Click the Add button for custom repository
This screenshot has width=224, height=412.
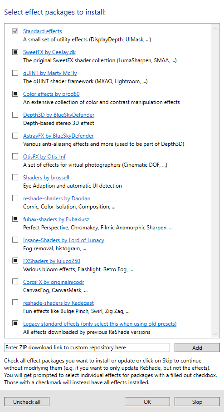pyautogui.click(x=197, y=347)
